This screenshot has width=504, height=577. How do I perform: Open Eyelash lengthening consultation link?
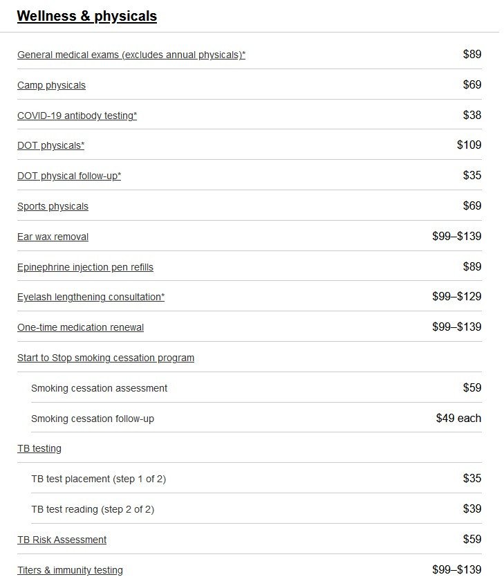point(91,297)
